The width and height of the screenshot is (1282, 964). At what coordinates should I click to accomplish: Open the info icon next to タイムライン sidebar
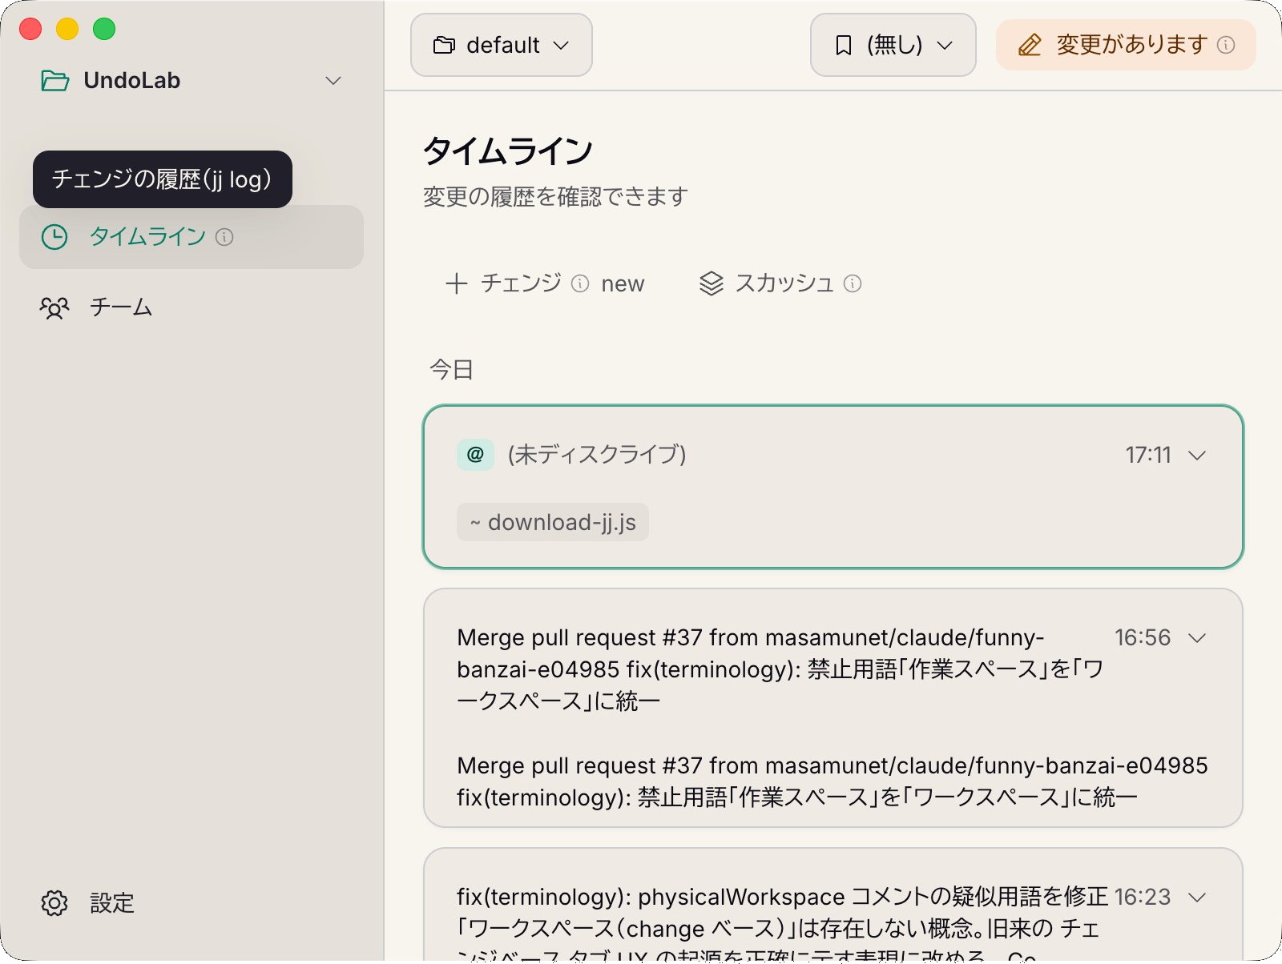pos(224,237)
